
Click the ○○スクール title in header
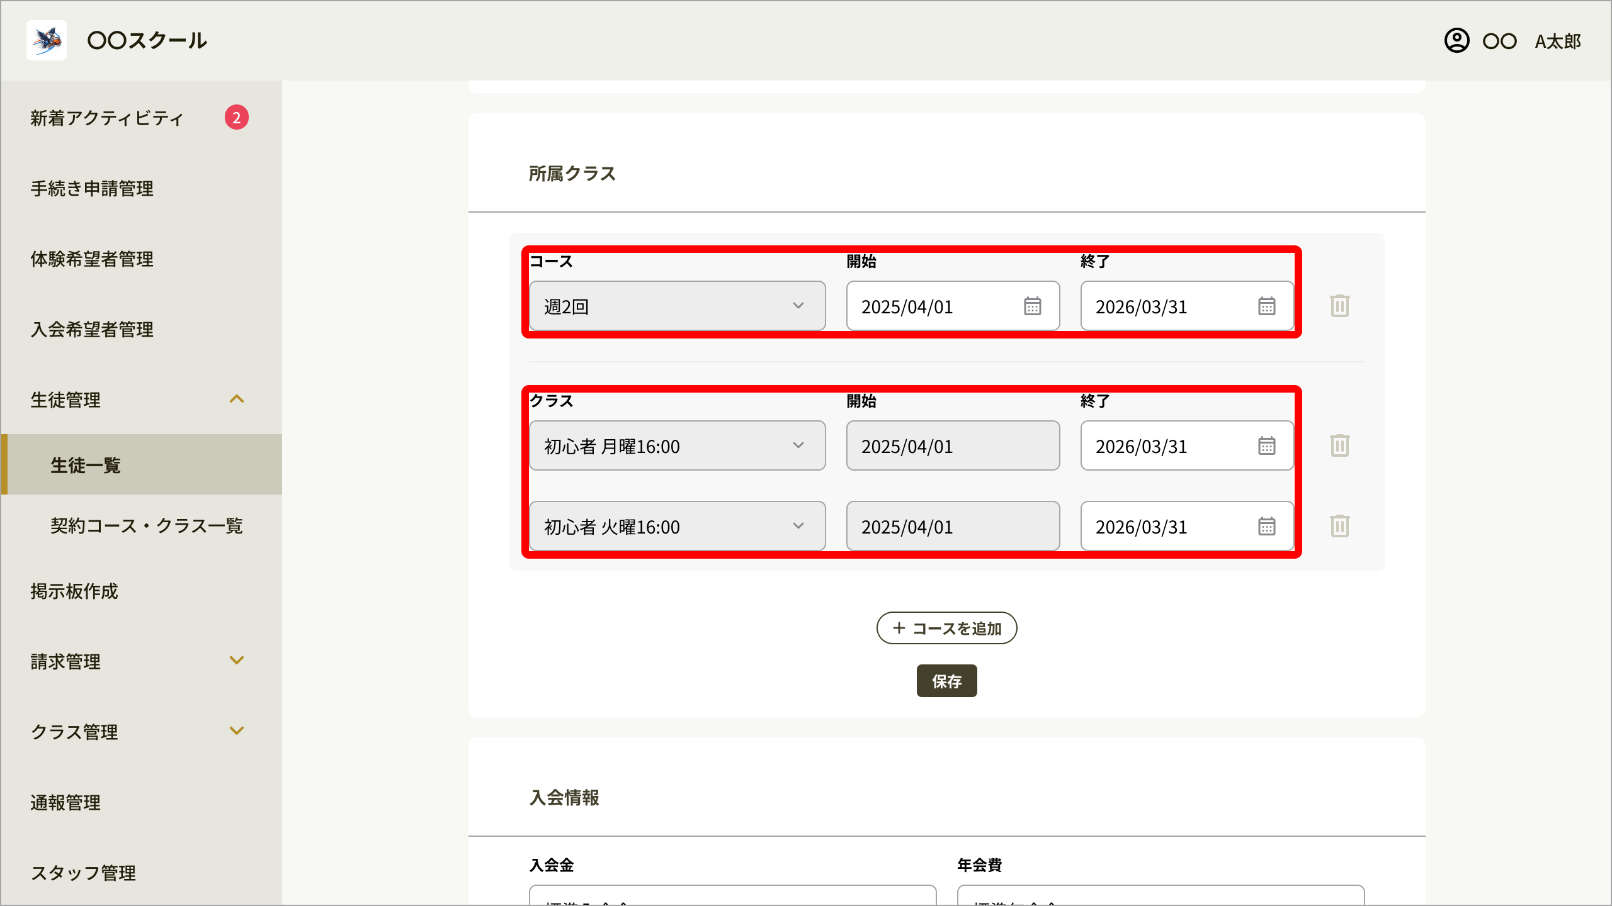point(147,40)
